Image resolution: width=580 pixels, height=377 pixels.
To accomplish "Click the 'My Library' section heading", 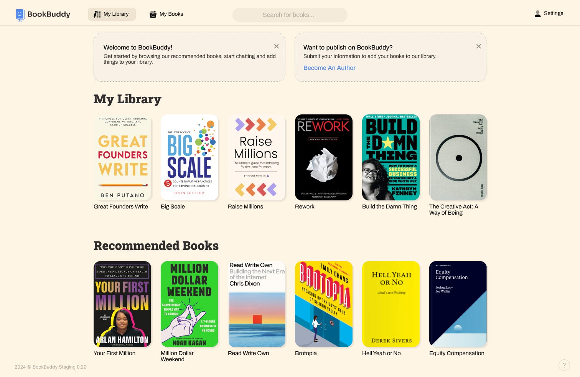I will [x=127, y=99].
